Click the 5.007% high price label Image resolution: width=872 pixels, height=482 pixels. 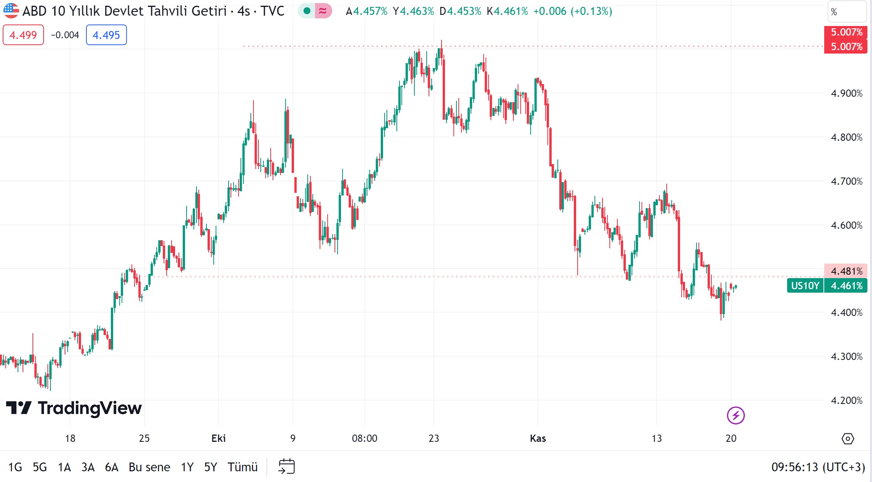click(846, 32)
